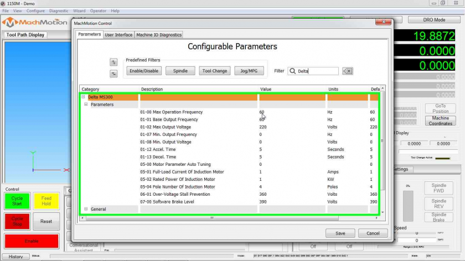Image resolution: width=465 pixels, height=261 pixels.
Task: Select 05-00 Motor Parameter Auto Tuning row
Action: pos(230,164)
